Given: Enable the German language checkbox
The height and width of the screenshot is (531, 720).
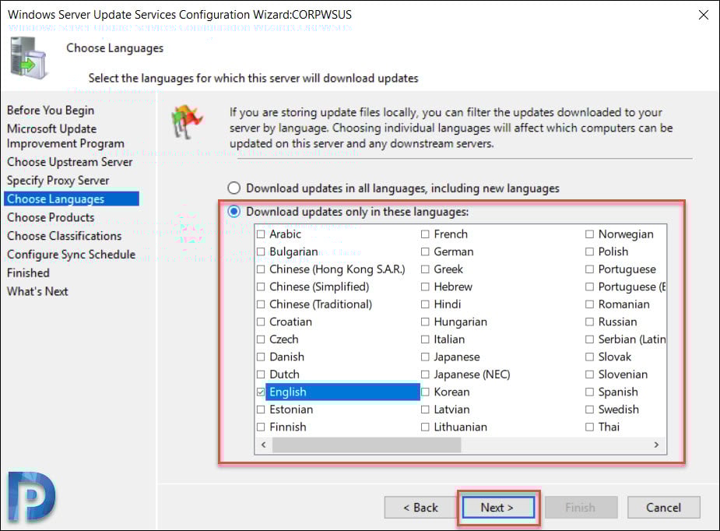Looking at the screenshot, I should [425, 251].
